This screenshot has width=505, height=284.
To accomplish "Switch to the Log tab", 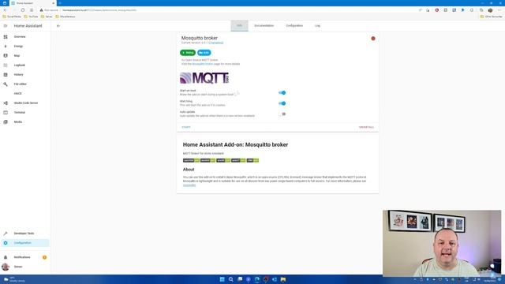I will 317,26.
